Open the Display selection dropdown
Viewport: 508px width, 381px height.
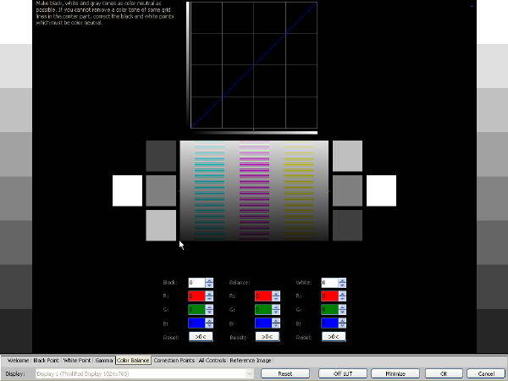(x=144, y=373)
